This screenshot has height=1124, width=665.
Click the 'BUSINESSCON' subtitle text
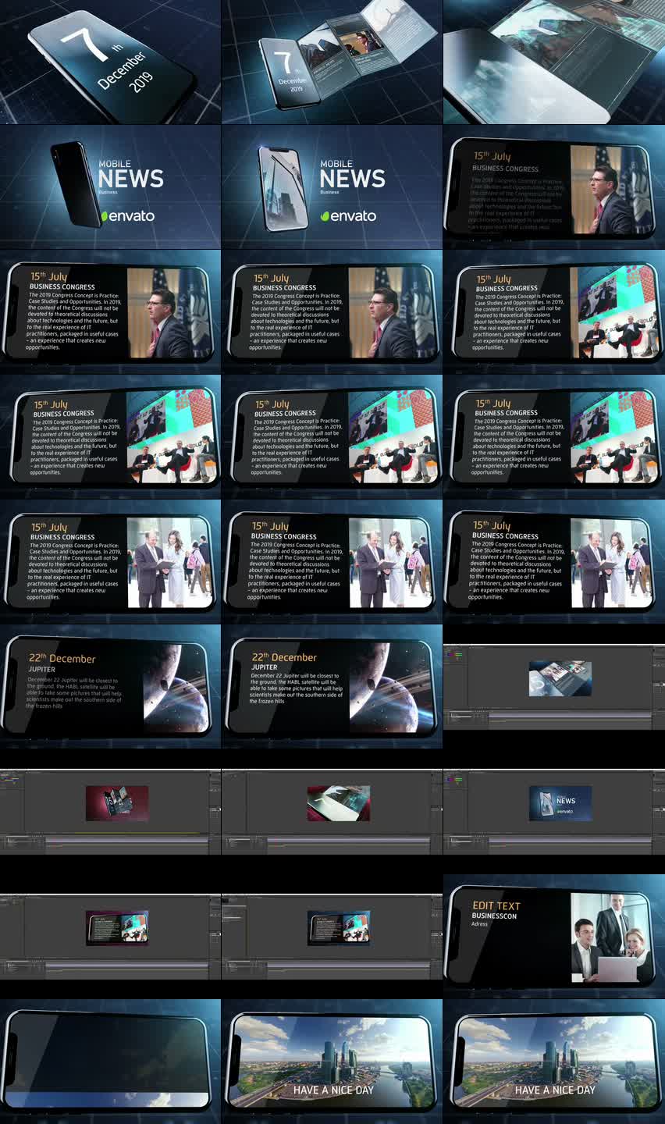click(494, 916)
